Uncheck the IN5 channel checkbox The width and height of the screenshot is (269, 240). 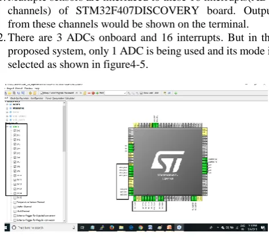point(15,153)
